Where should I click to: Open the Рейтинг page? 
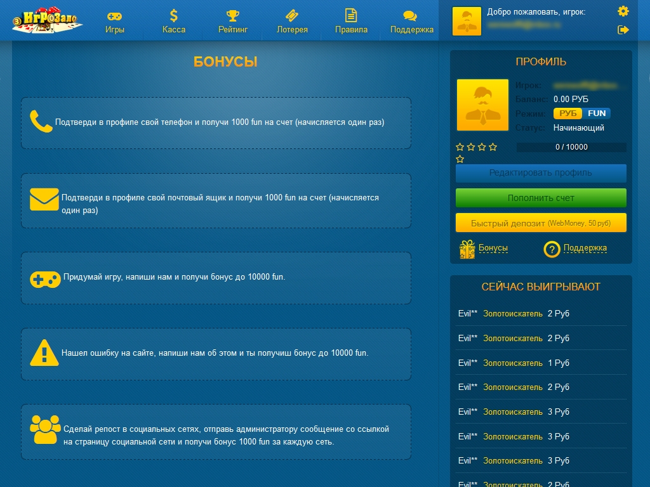(x=233, y=22)
